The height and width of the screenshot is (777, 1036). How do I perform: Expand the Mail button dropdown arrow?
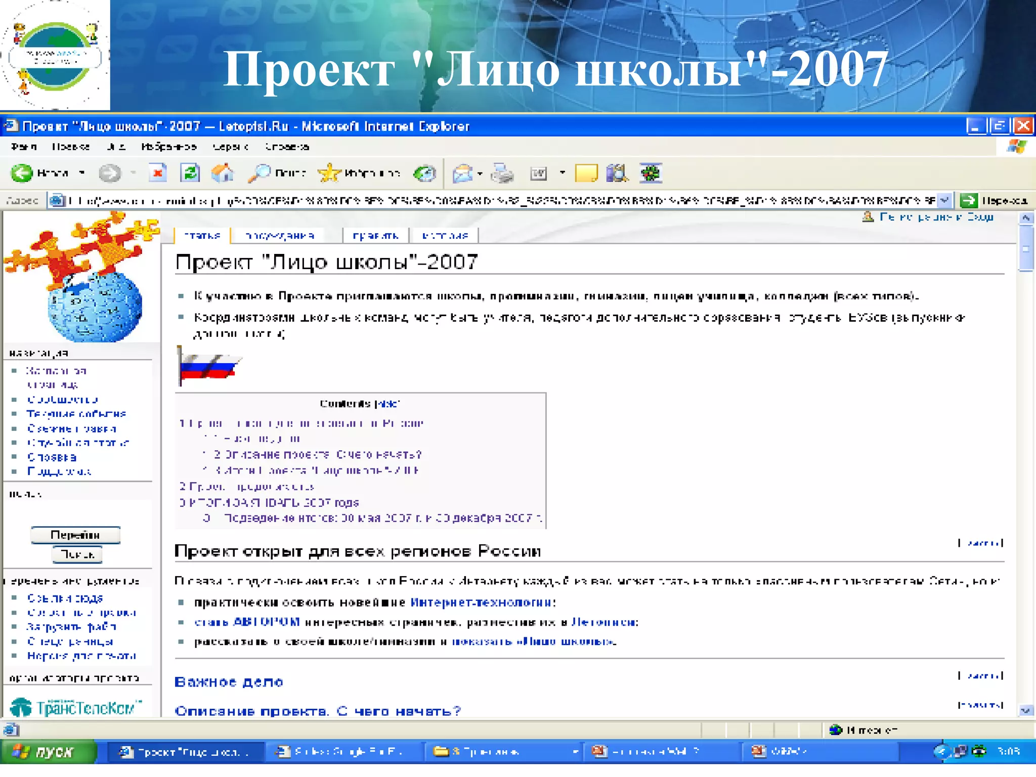(x=480, y=174)
